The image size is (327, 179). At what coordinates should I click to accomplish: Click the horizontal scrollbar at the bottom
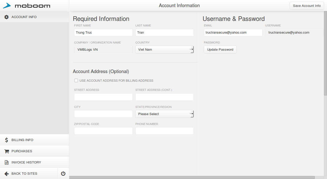pos(192,177)
